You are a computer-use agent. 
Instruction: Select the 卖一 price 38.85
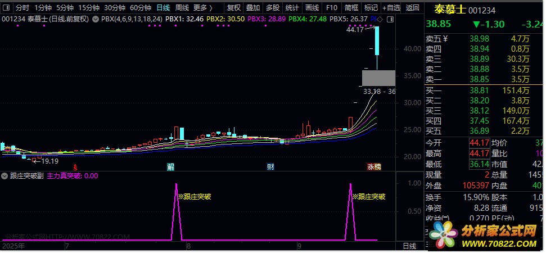(x=479, y=79)
